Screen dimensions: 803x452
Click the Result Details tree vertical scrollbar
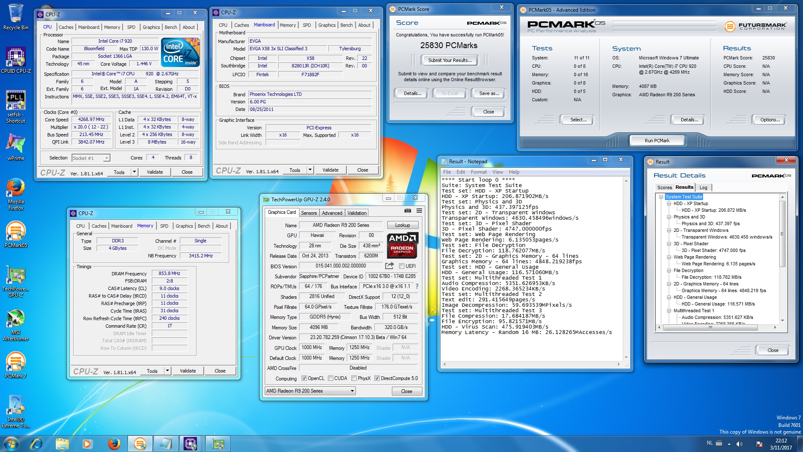pyautogui.click(x=782, y=259)
